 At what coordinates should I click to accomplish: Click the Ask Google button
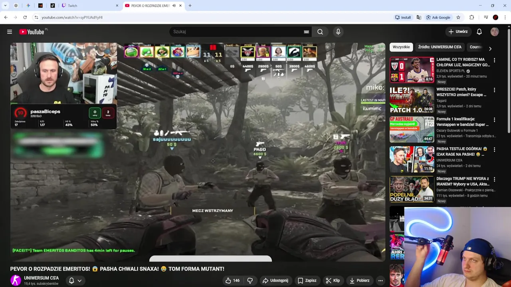438,18
